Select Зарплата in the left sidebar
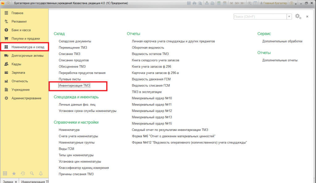This screenshot has height=183, width=316. (18, 73)
